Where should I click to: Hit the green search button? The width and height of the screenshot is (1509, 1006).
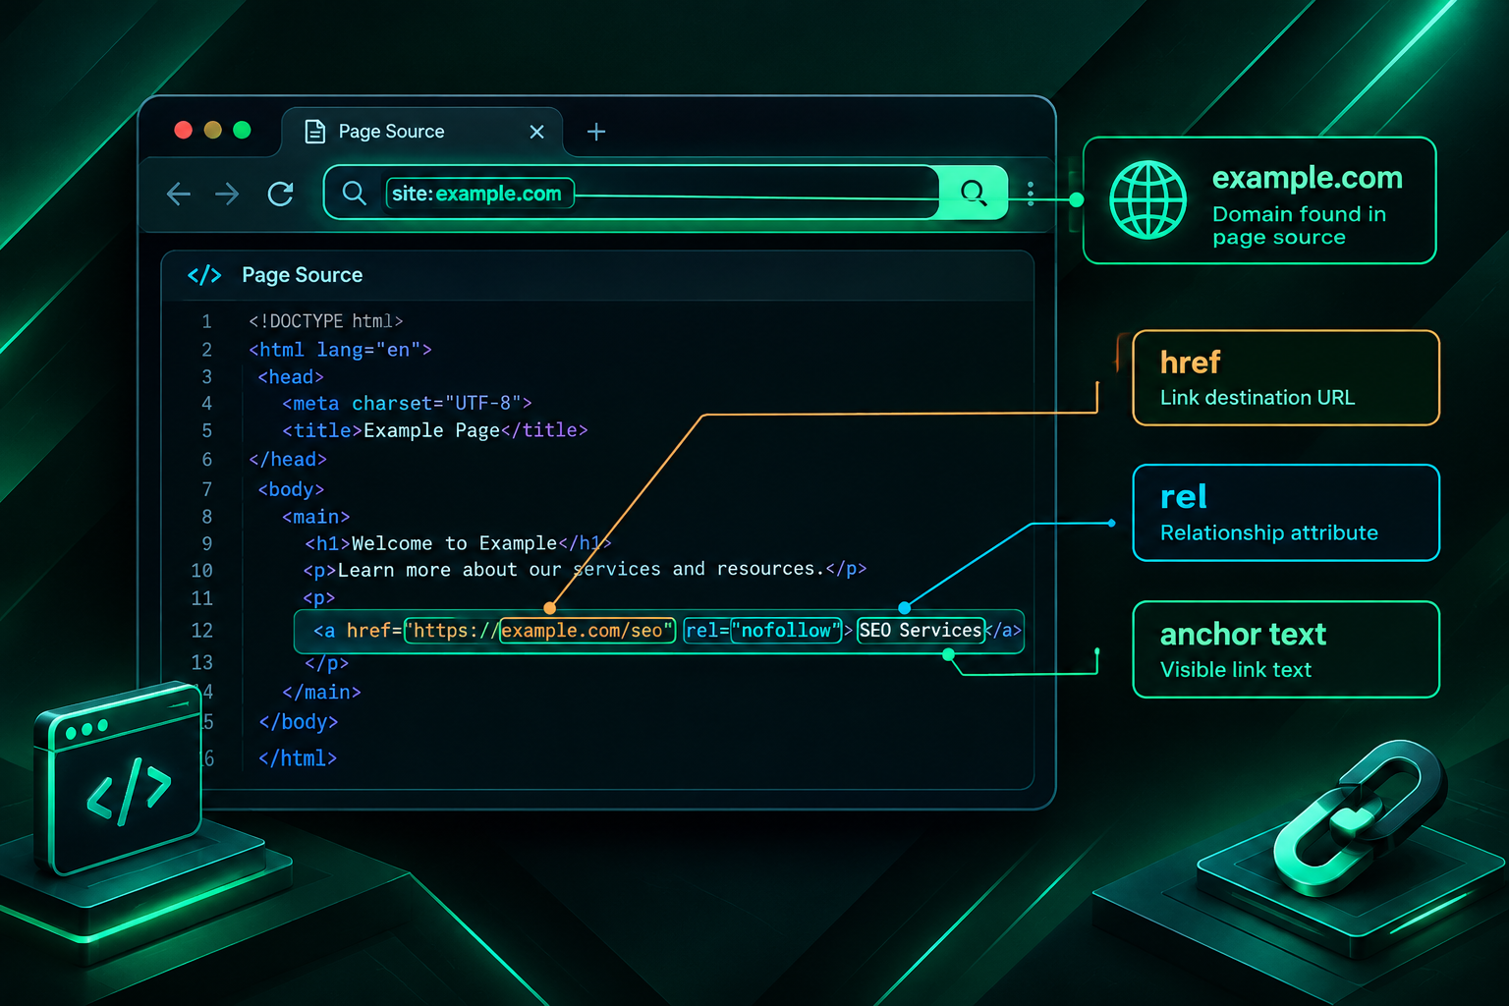973,193
